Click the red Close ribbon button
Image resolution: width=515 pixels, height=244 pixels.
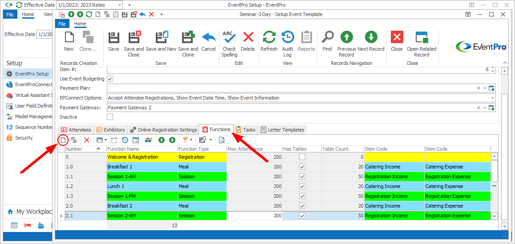pyautogui.click(x=397, y=41)
